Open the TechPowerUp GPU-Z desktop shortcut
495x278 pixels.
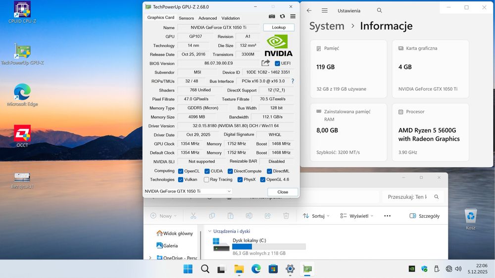pyautogui.click(x=22, y=54)
